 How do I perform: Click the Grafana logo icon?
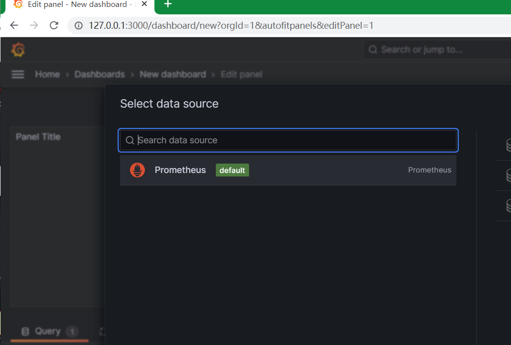click(18, 50)
